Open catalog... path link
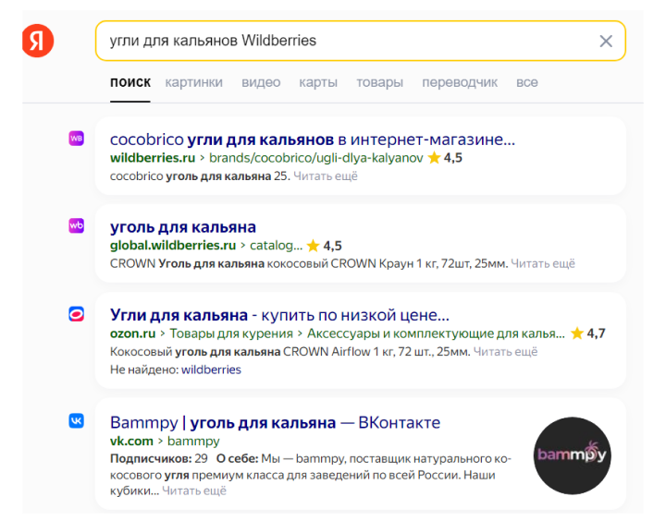Image resolution: width=666 pixels, height=521 pixels. coord(276,246)
